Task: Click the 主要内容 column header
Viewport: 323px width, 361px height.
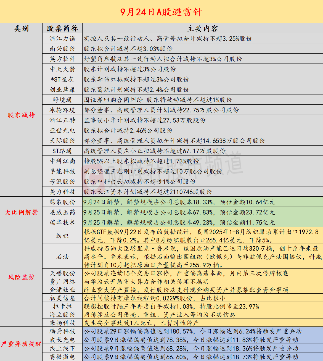Action: click(x=202, y=28)
